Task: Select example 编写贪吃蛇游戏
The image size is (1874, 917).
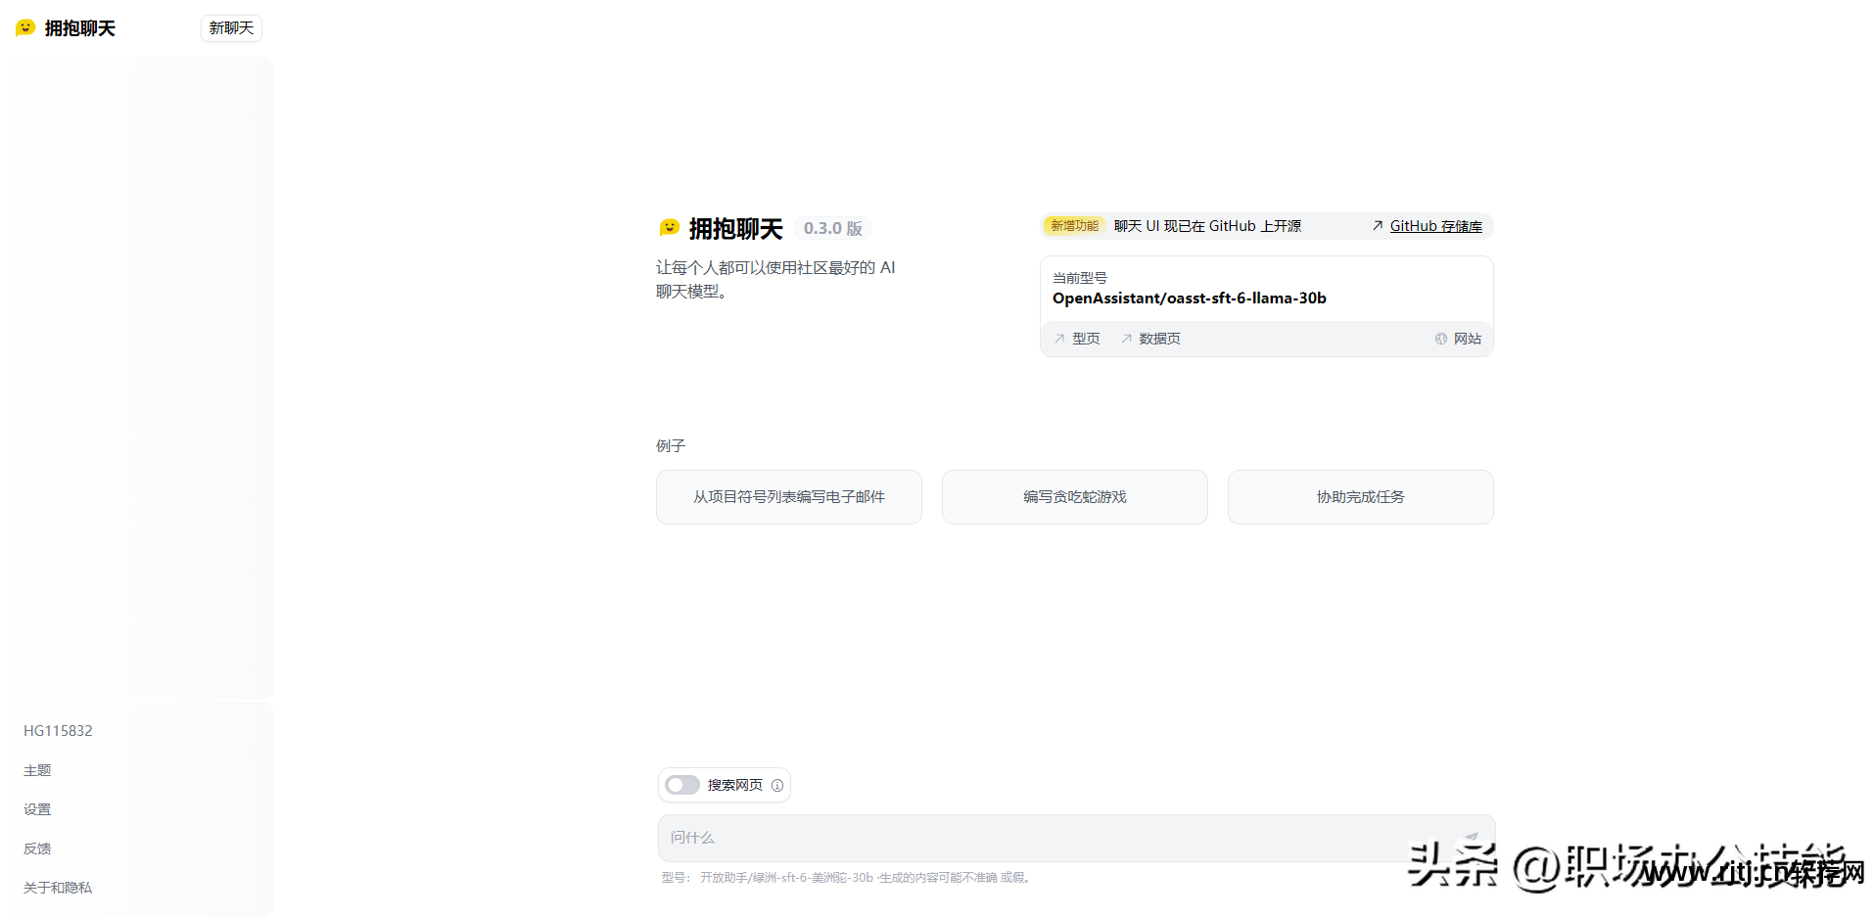Action: [x=1075, y=497]
